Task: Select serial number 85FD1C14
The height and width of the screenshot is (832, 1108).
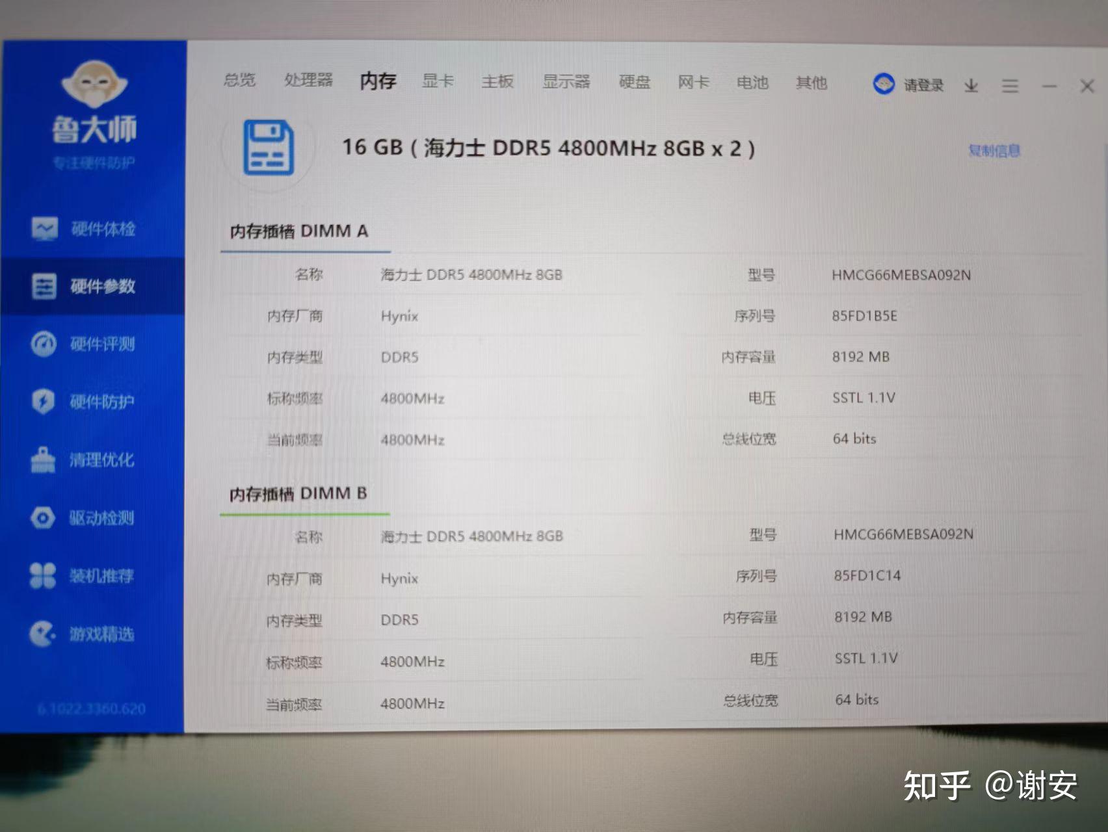Action: coord(867,575)
